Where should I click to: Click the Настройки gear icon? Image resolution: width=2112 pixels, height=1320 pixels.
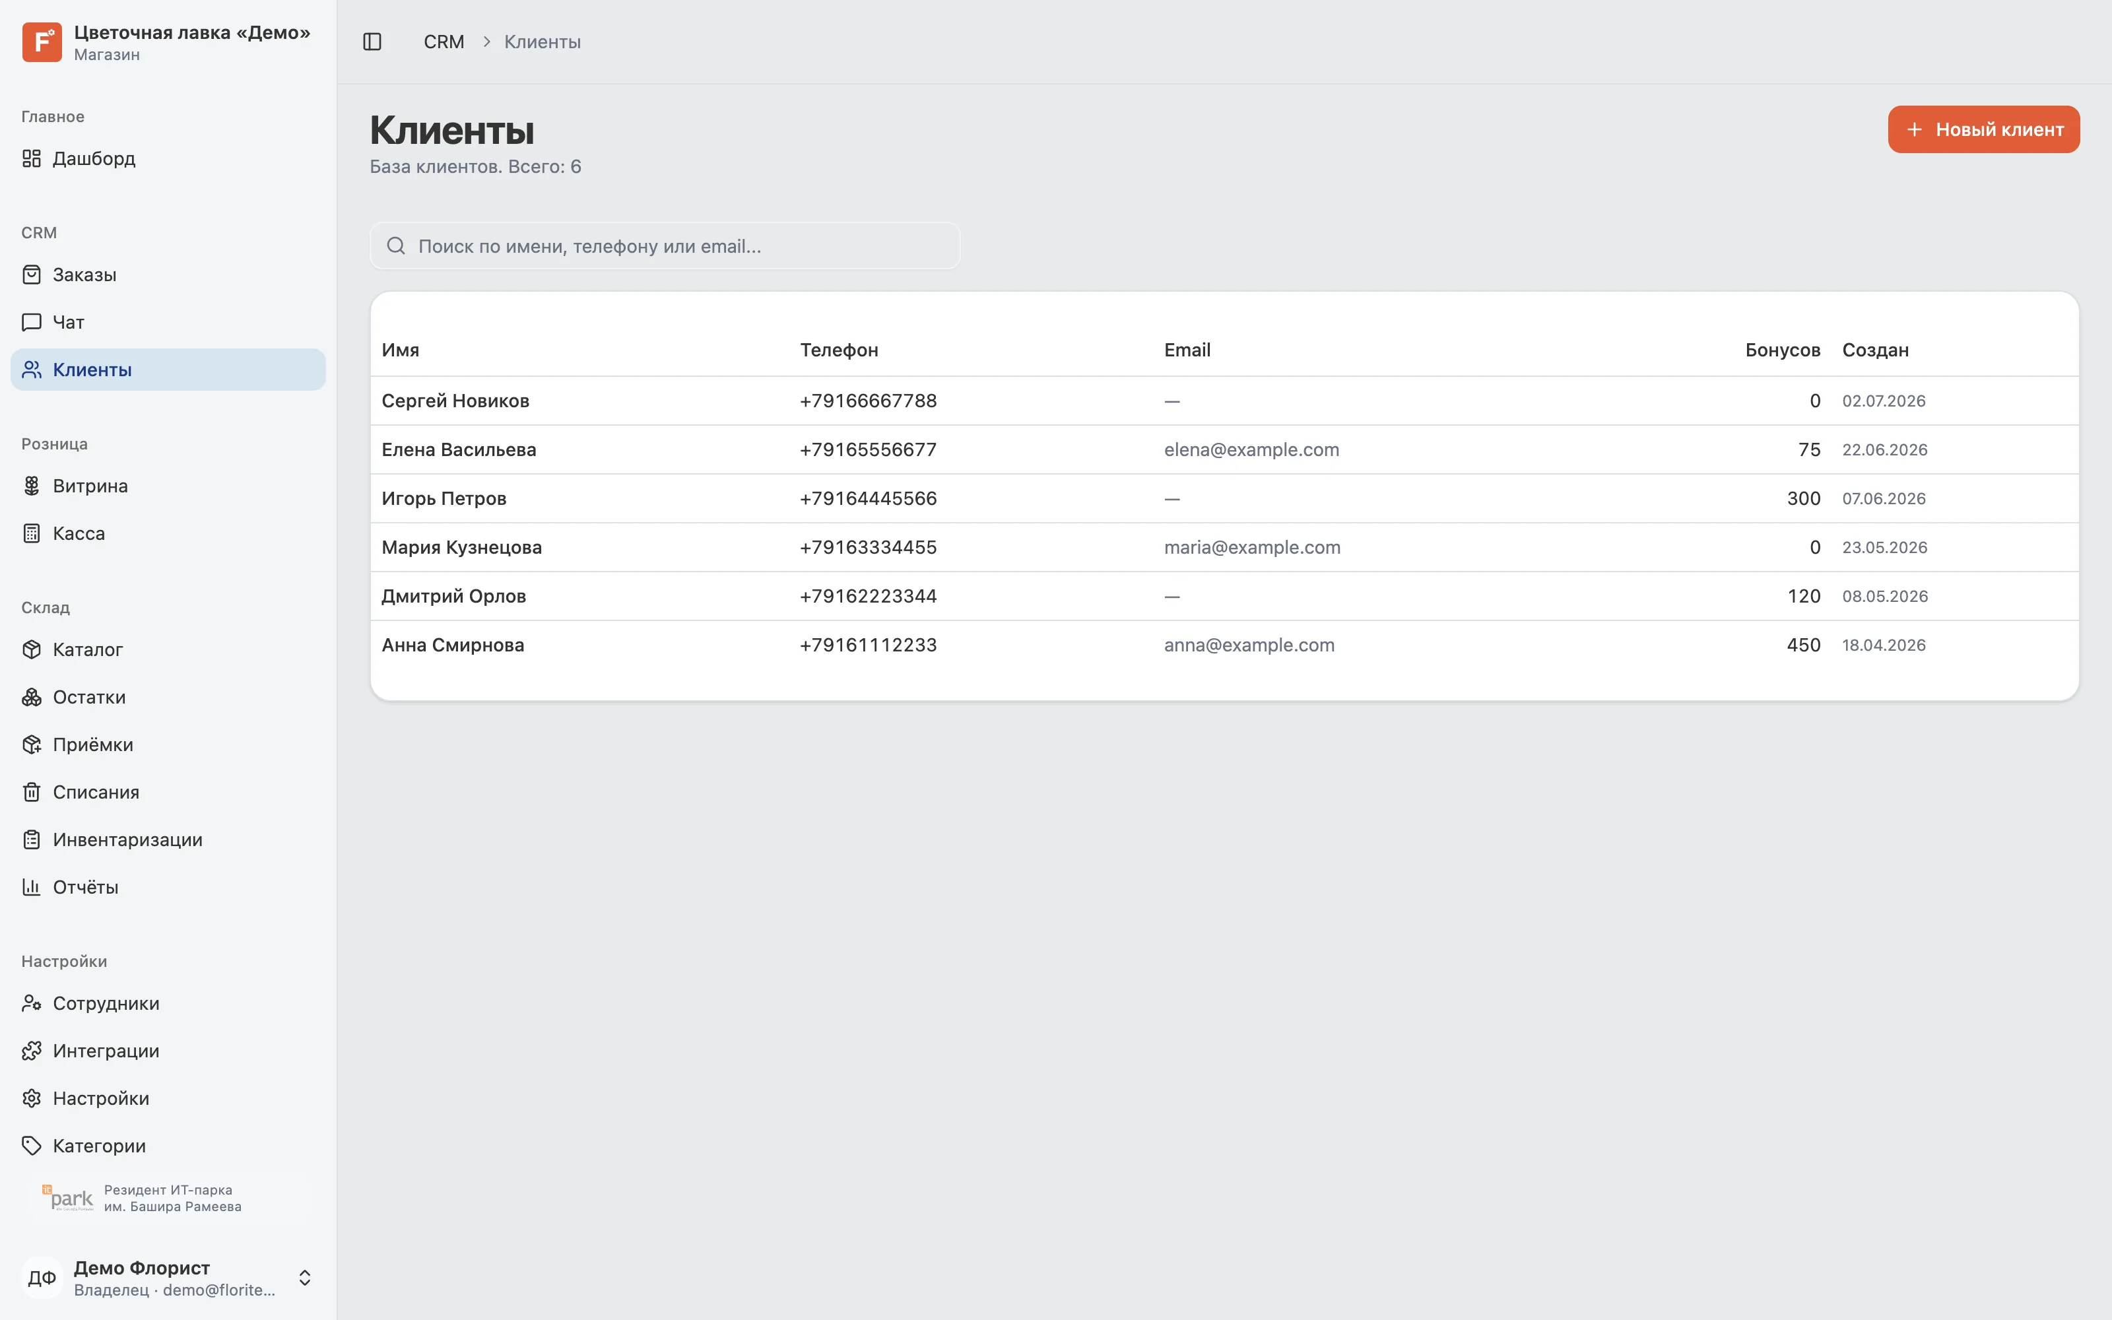point(32,1098)
